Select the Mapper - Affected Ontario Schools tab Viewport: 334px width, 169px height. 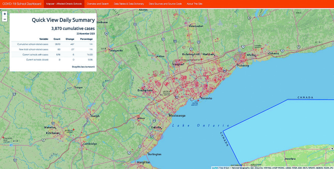(x=64, y=4)
